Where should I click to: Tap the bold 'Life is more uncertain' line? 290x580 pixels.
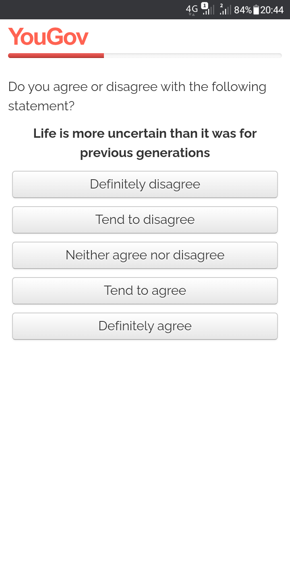click(x=145, y=133)
